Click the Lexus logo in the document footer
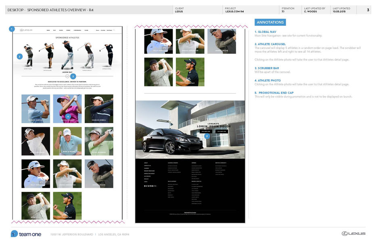Viewport: 374px width, 244px height. (353, 233)
